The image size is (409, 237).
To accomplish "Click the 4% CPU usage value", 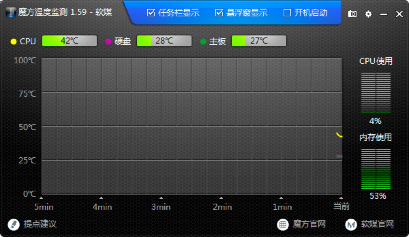I will (x=375, y=121).
